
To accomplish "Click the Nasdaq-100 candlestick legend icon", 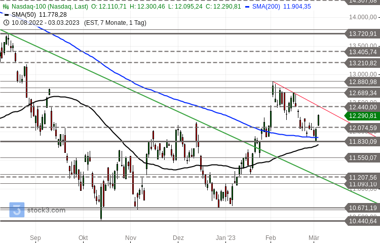I will click(6, 7).
